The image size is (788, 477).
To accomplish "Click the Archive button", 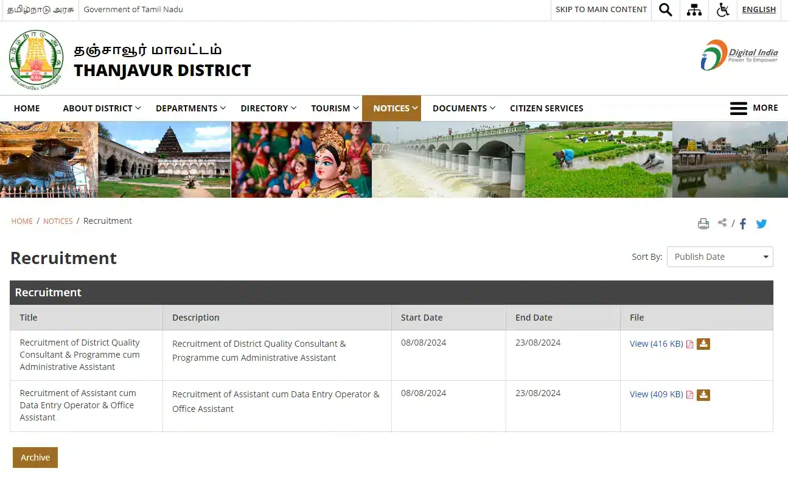I will pyautogui.click(x=35, y=458).
